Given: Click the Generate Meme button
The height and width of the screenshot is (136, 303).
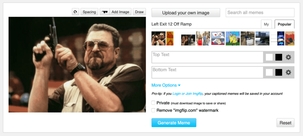Looking at the screenshot, I should (x=174, y=123).
